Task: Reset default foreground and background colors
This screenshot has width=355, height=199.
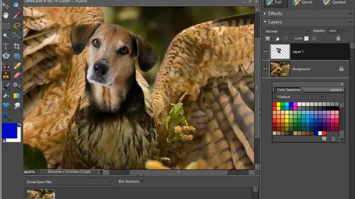Action: click(3, 141)
